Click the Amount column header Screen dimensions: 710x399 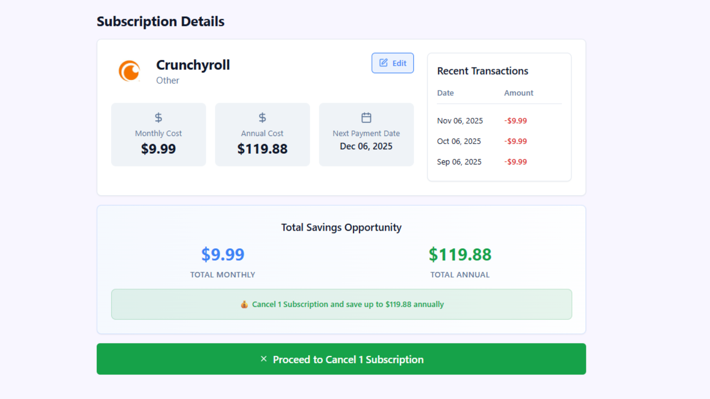tap(518, 93)
